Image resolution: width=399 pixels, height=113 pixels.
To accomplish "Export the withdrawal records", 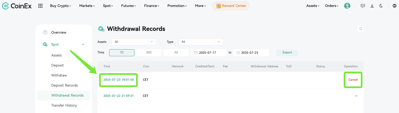I will coord(287,53).
